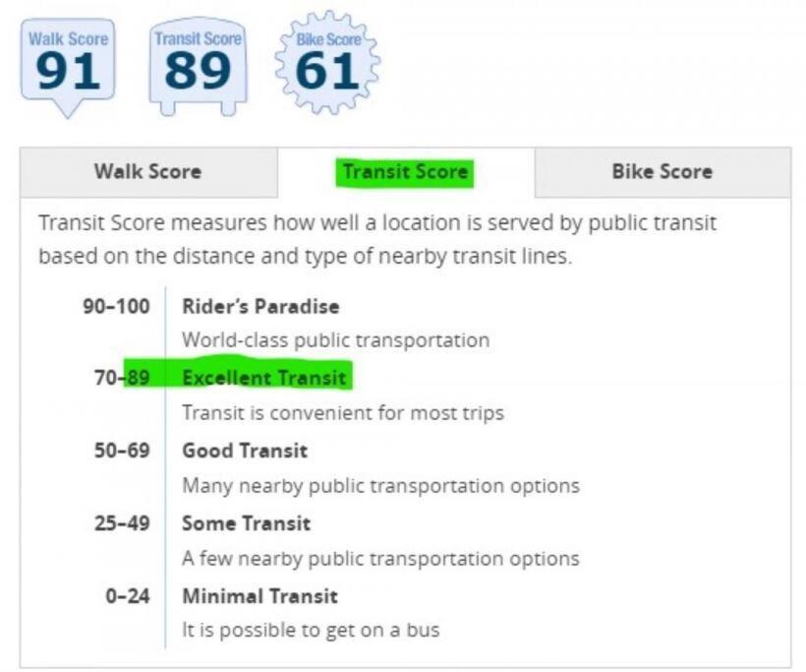Screen dimensions: 806x672
Task: Click 'It is possible to get on a bus'
Action: tap(311, 631)
